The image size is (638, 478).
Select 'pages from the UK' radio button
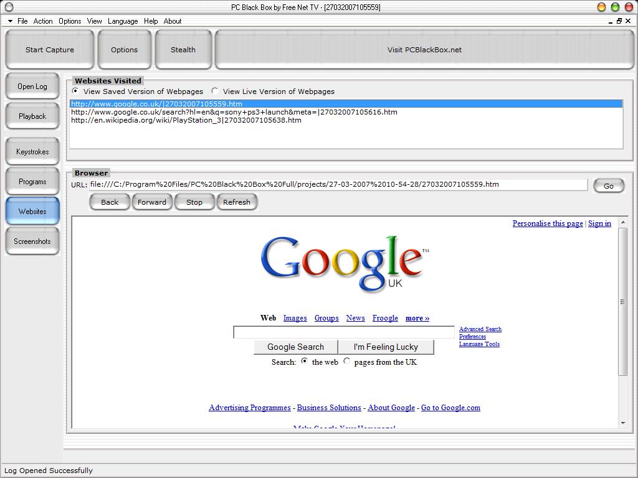click(x=346, y=361)
